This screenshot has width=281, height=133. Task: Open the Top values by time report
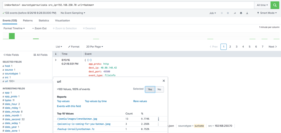point(96,101)
